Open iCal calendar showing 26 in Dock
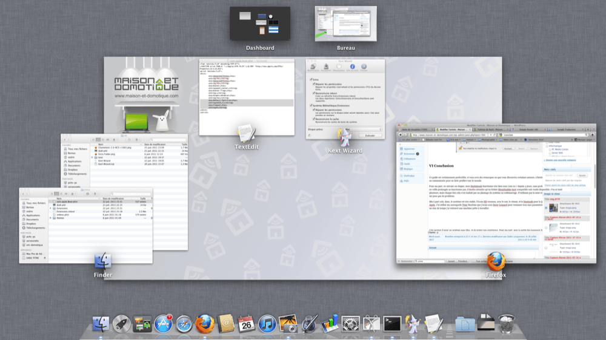This screenshot has height=340, width=606. click(246, 324)
